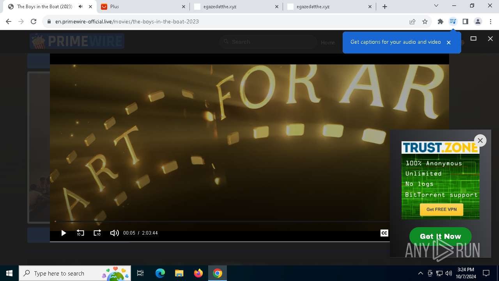This screenshot has height=281, width=499.
Task: Switch to the Plus tab
Action: pyautogui.click(x=143, y=7)
